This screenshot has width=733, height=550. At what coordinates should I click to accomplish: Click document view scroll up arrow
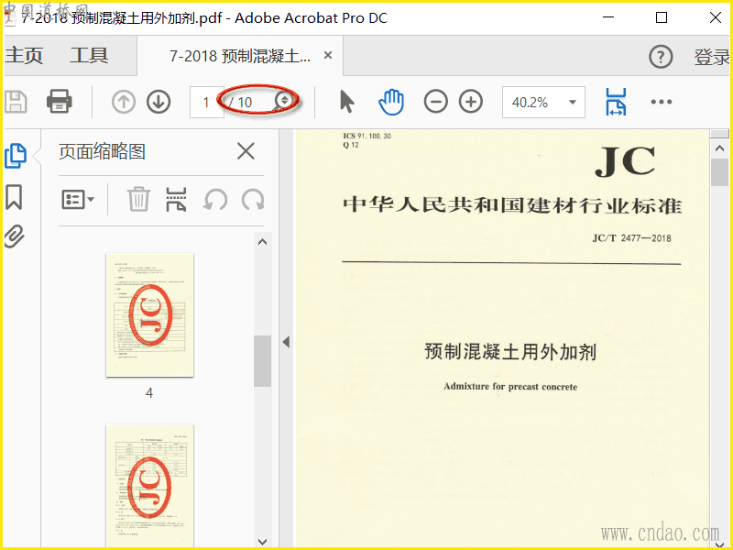tap(719, 148)
